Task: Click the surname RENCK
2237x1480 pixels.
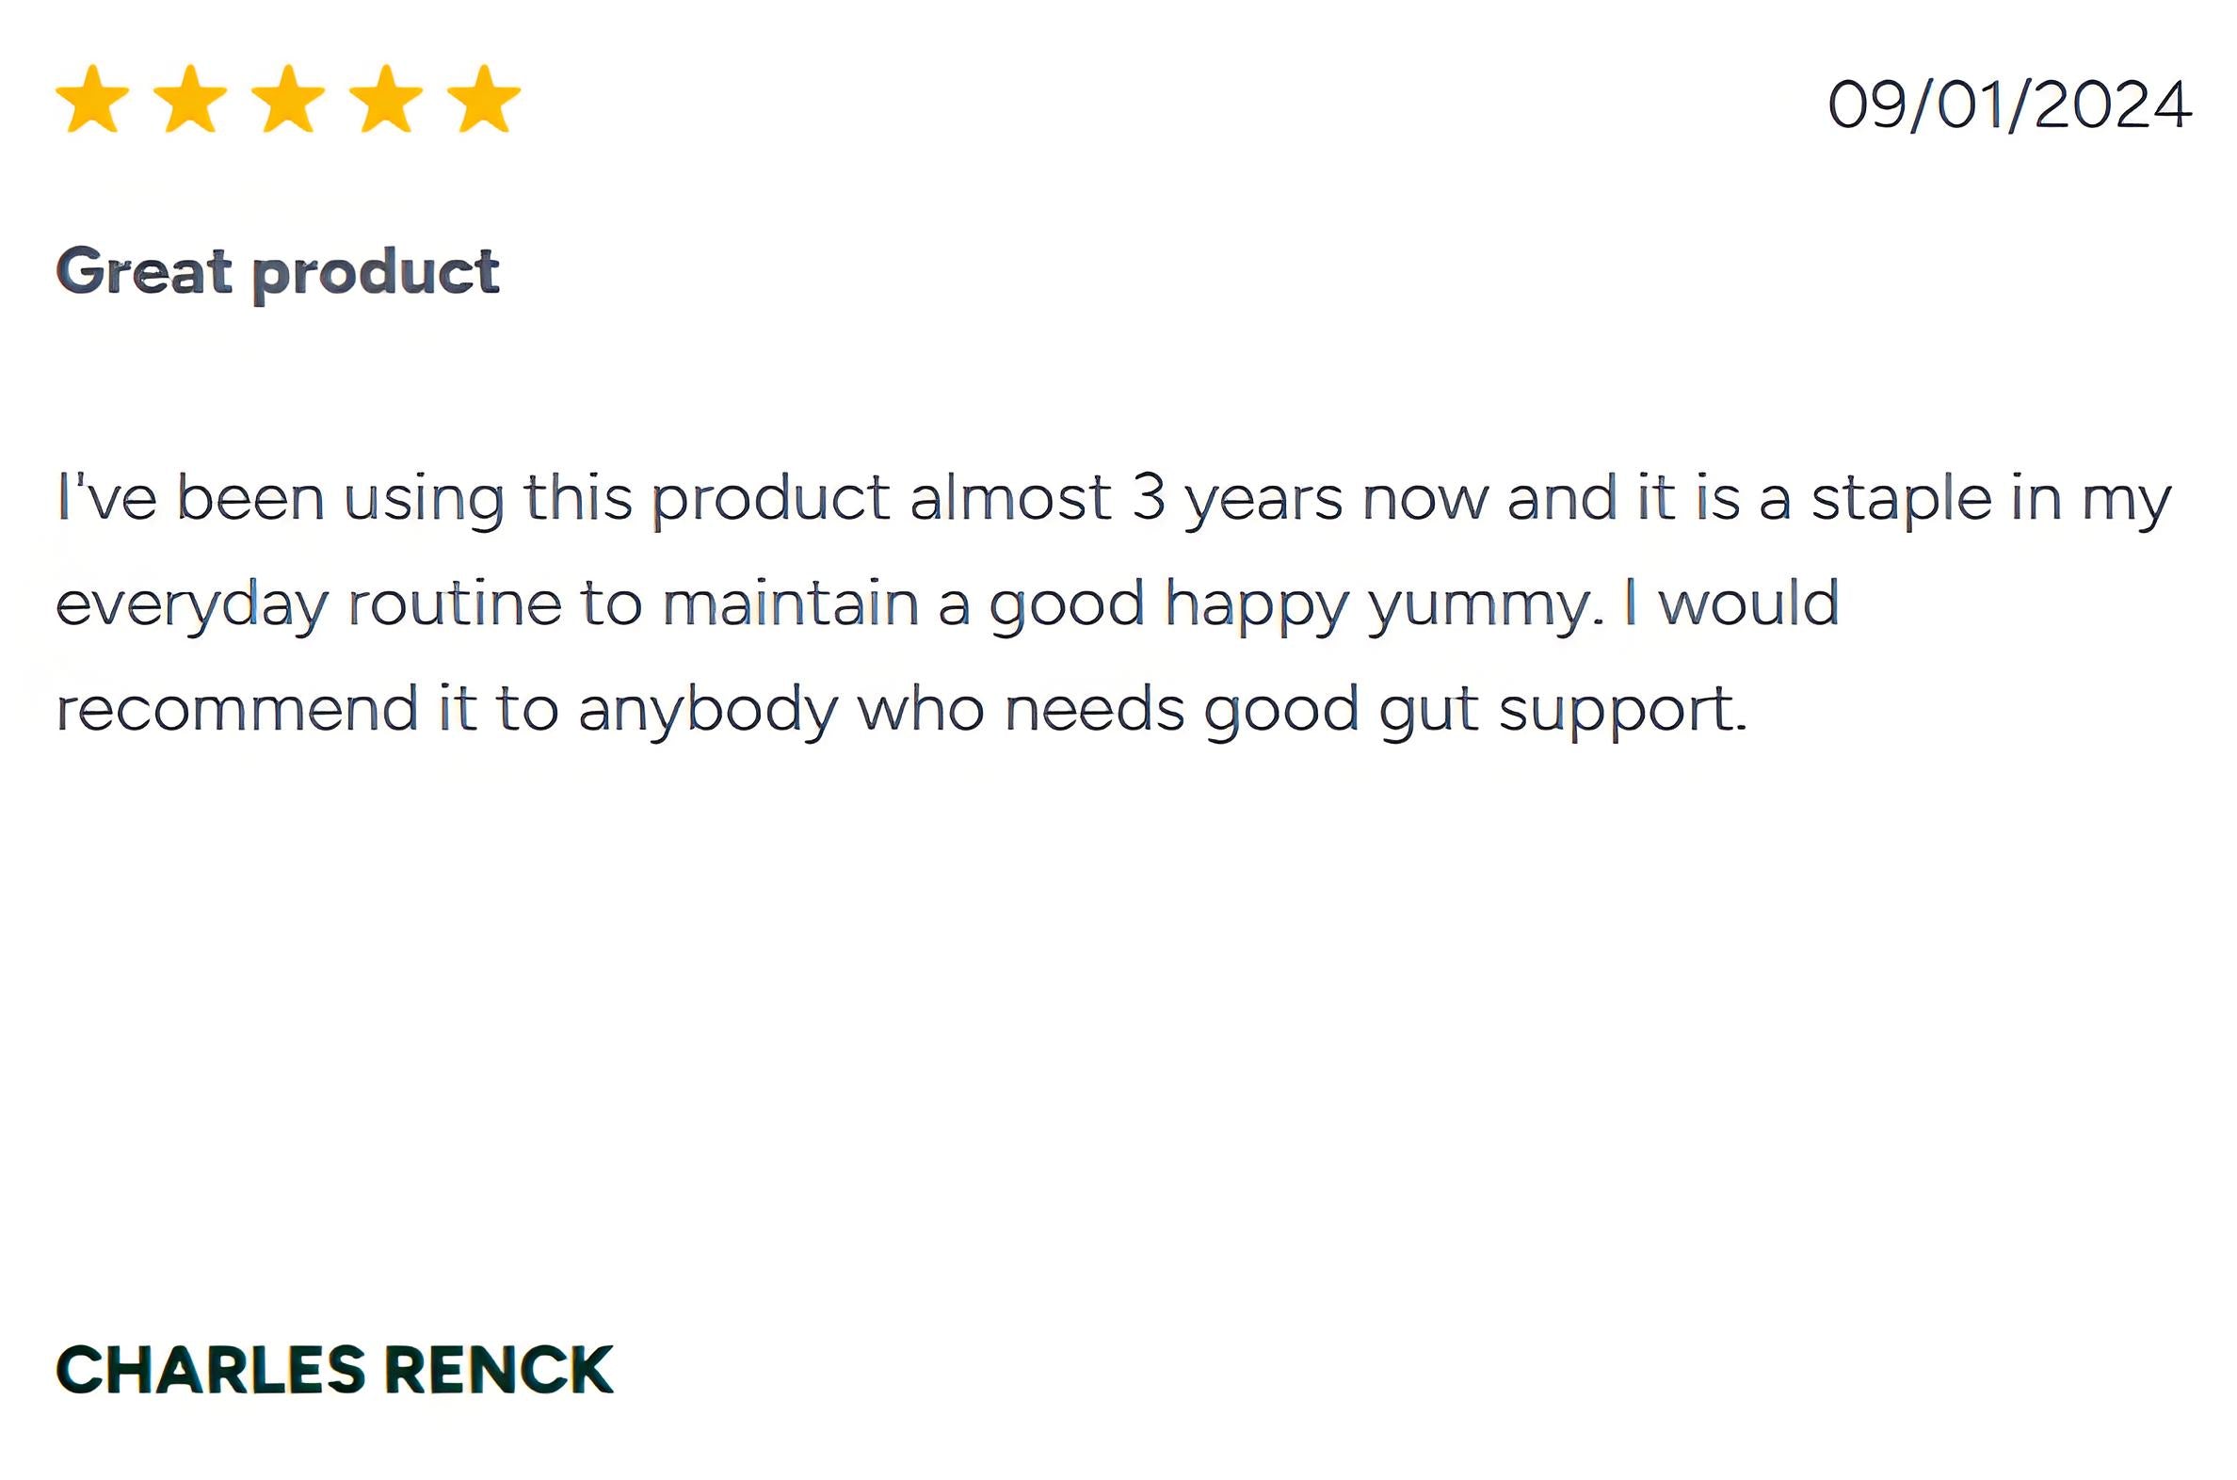Action: (499, 1370)
